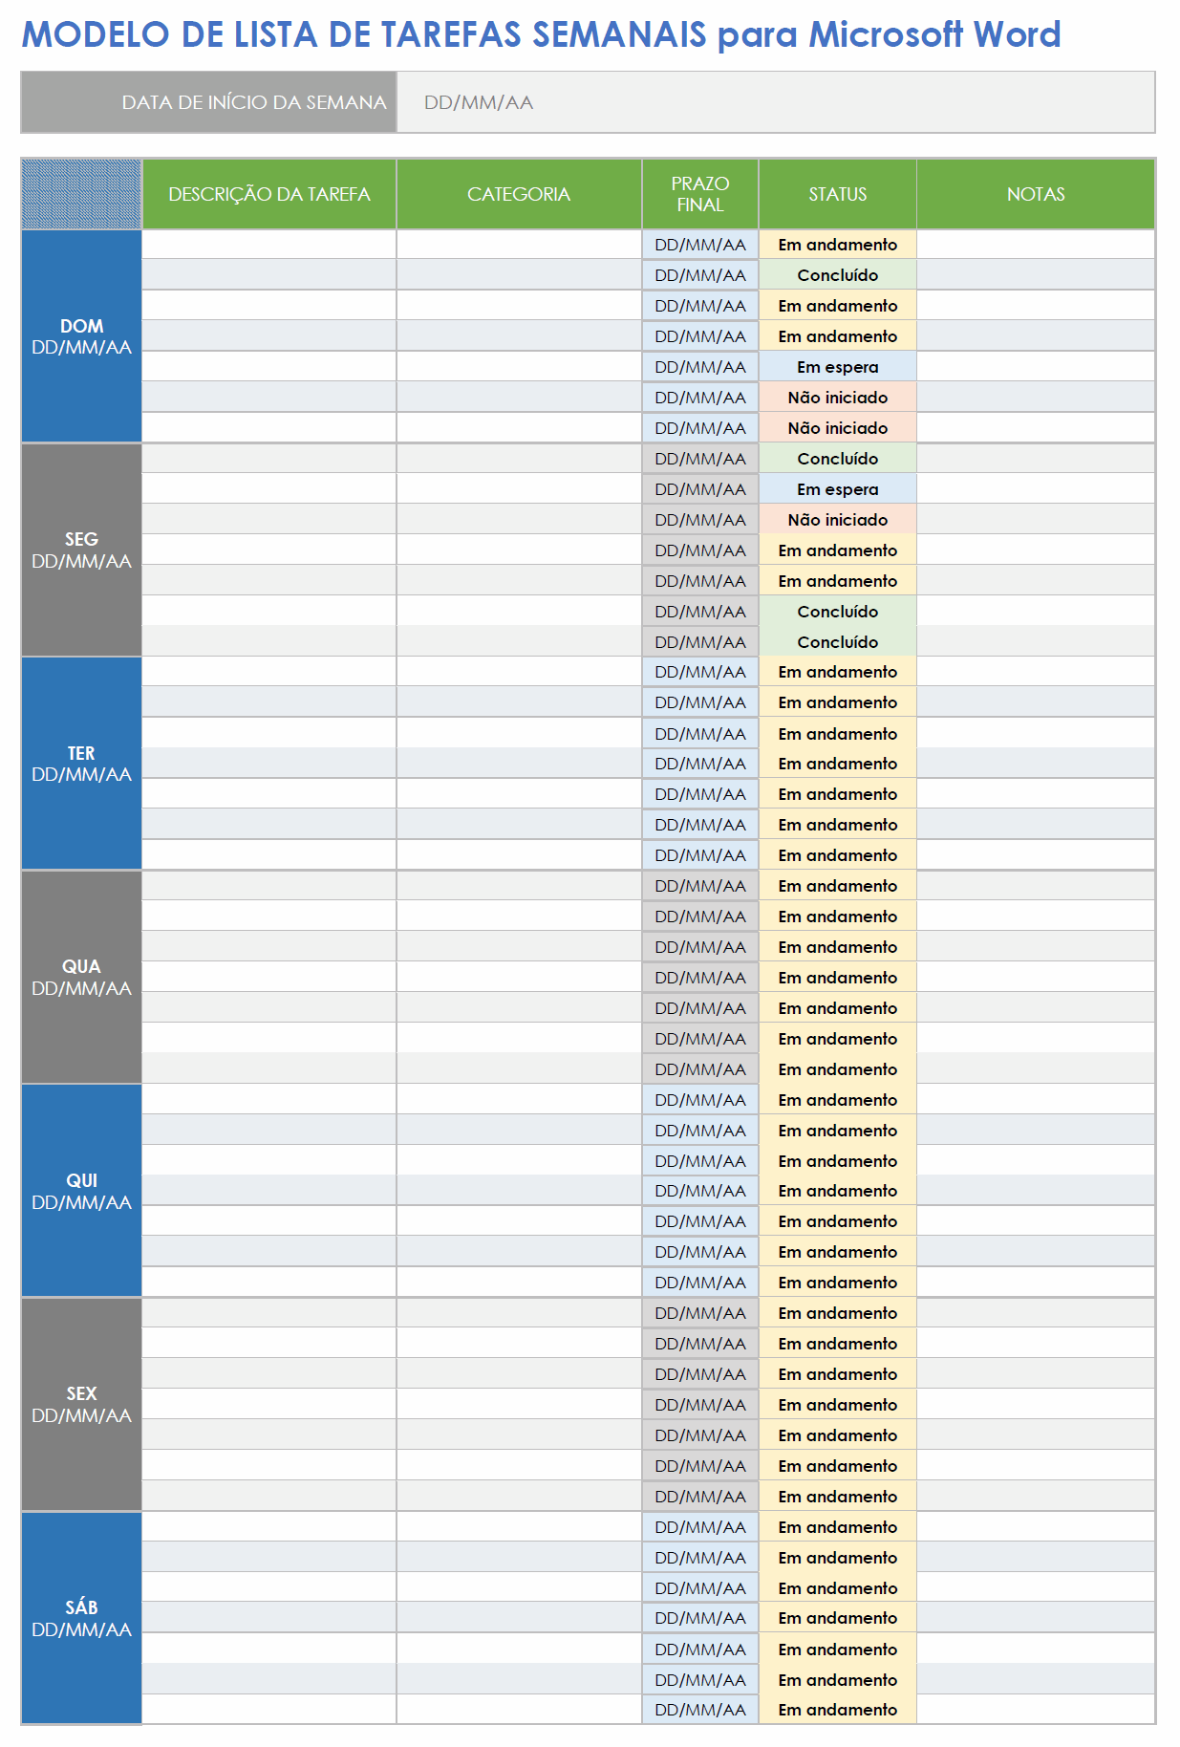Image resolution: width=1180 pixels, height=1747 pixels.
Task: Select the STATUS column header
Action: pos(838,194)
